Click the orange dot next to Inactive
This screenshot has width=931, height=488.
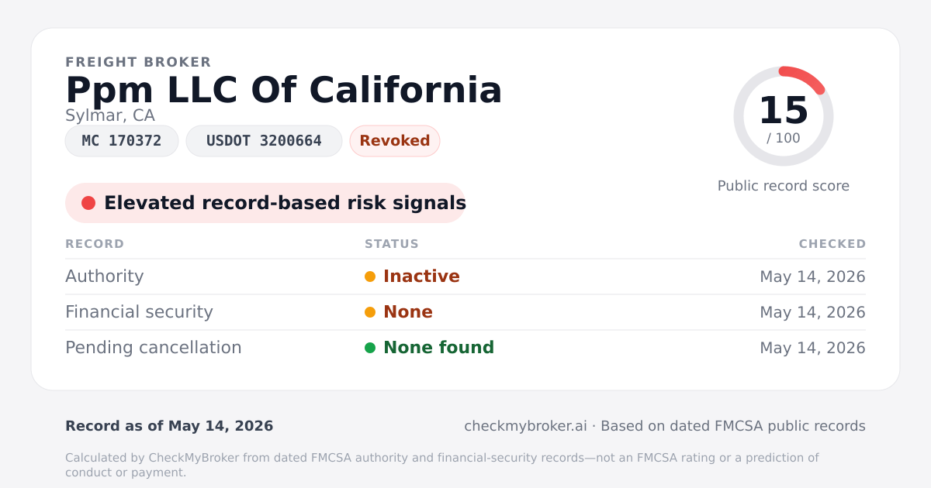coord(370,277)
